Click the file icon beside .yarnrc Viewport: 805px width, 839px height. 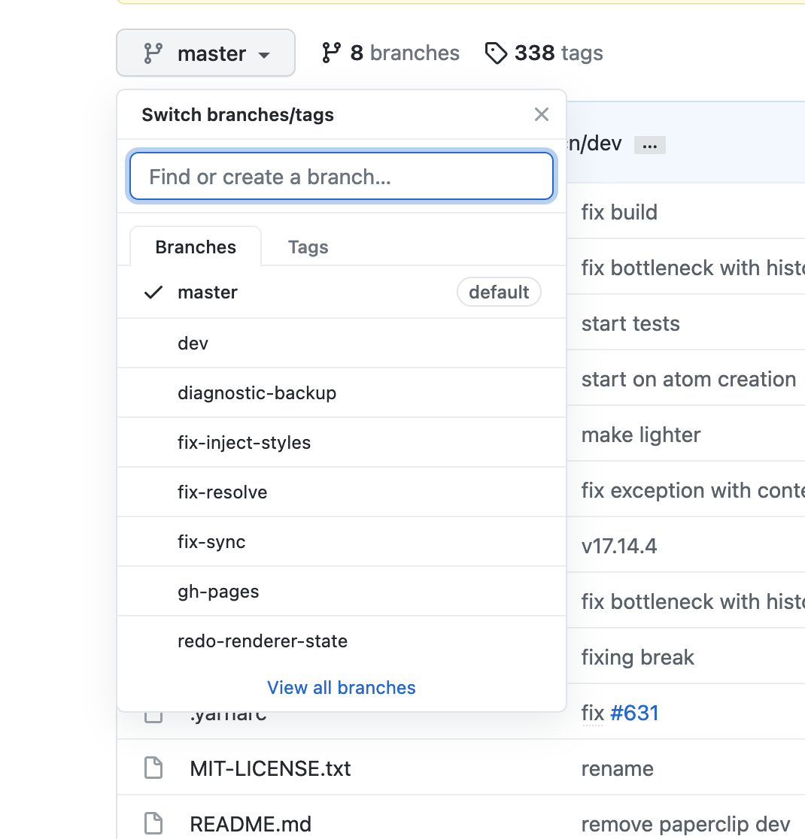[x=153, y=713]
